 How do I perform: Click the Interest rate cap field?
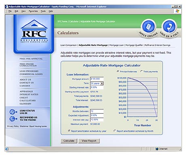97,120
